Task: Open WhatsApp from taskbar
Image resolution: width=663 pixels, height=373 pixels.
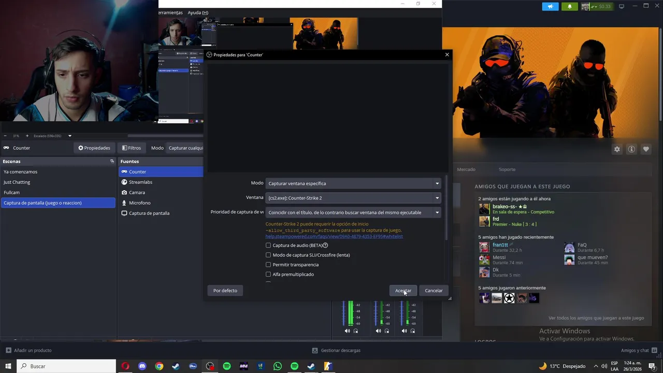Action: (278, 366)
